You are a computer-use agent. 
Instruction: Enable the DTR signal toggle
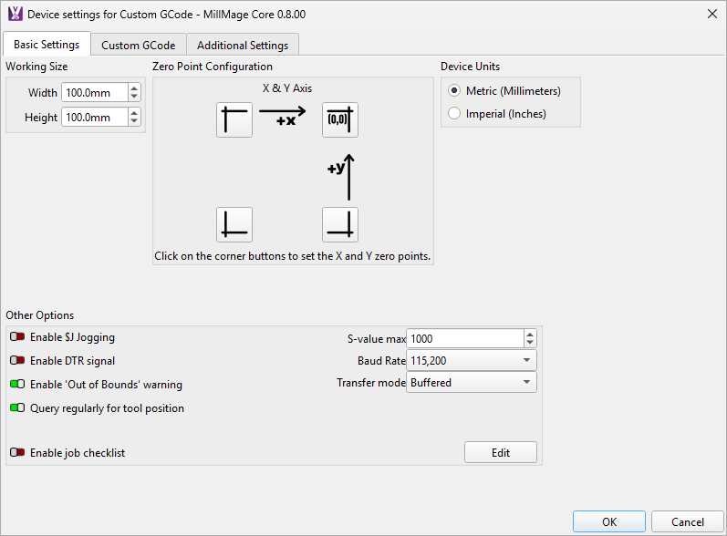click(17, 361)
